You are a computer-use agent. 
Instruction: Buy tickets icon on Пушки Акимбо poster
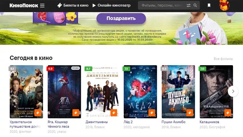point(190,113)
